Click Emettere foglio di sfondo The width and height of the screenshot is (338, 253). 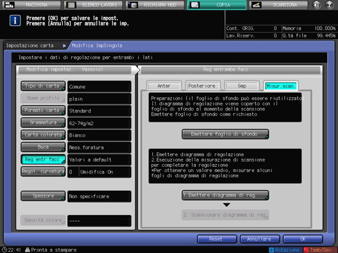coord(225,134)
